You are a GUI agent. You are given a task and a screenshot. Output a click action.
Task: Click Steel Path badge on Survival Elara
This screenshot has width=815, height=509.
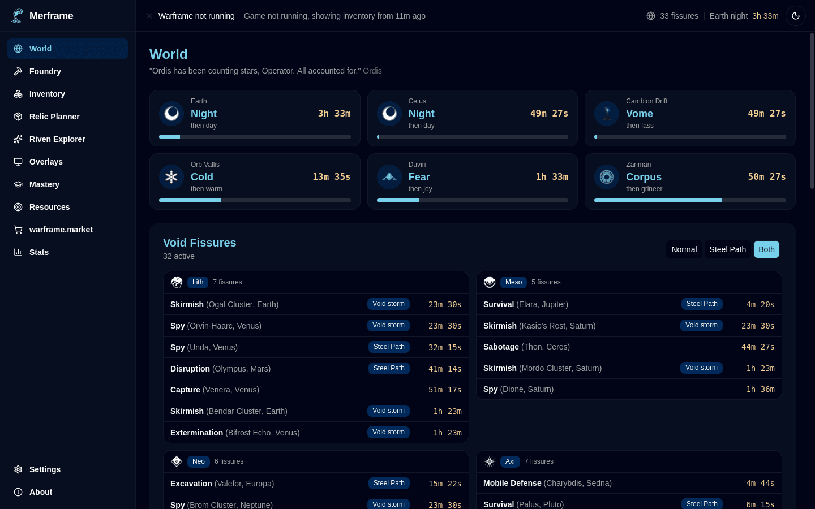click(702, 304)
